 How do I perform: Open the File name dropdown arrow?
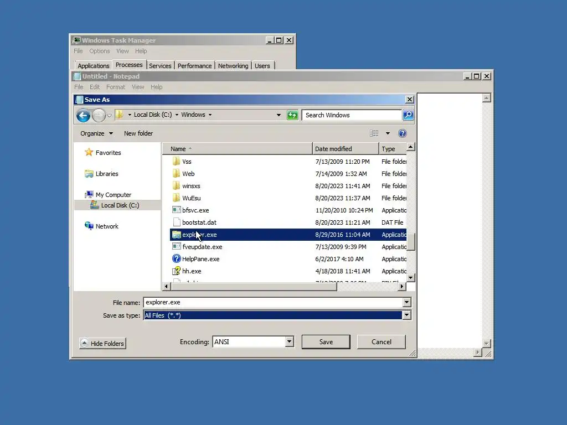[407, 302]
